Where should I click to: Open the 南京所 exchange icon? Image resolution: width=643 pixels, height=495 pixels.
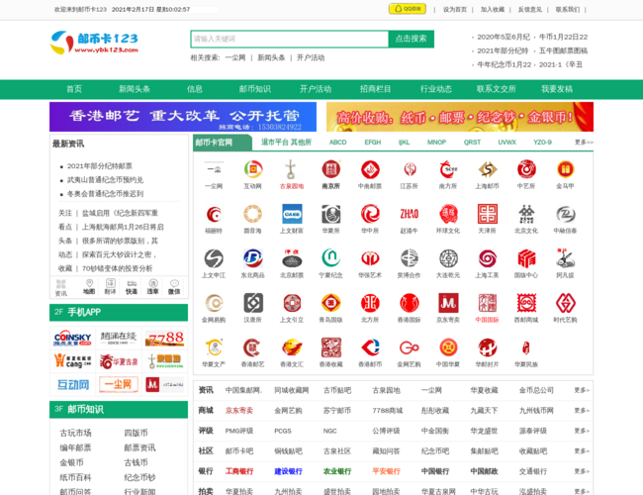[x=330, y=169]
